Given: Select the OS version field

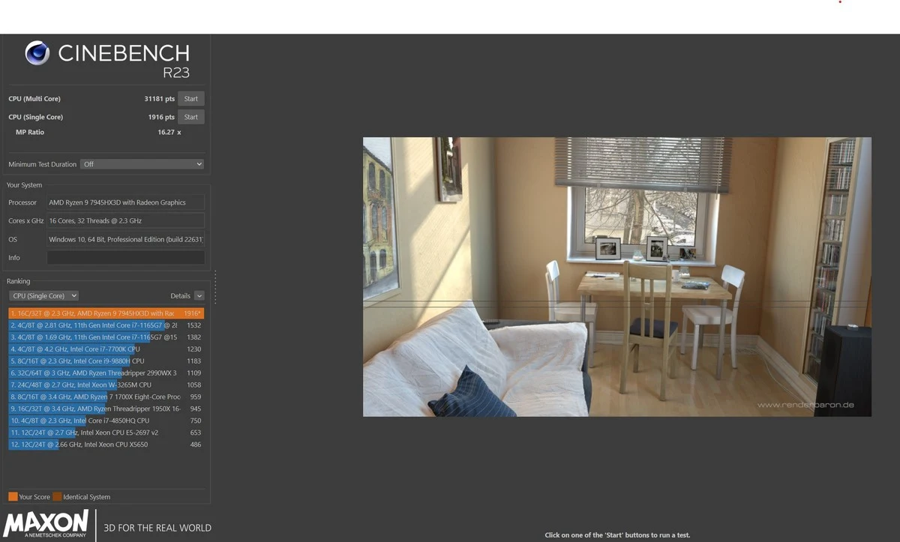Looking at the screenshot, I should 125,239.
